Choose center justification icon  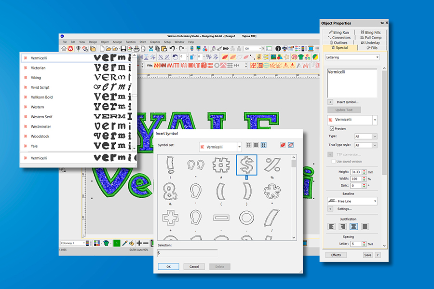tap(353, 226)
